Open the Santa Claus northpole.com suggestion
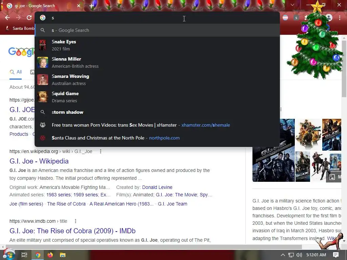Image resolution: width=347 pixels, height=260 pixels. pos(157,138)
